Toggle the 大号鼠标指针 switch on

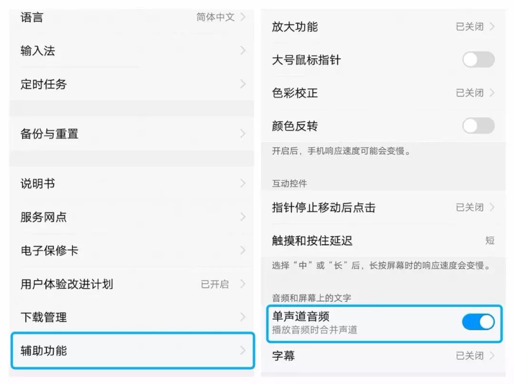point(478,59)
